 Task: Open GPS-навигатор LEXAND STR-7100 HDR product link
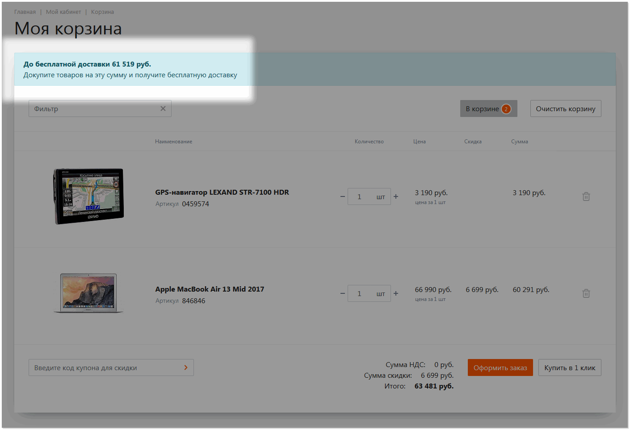[222, 192]
